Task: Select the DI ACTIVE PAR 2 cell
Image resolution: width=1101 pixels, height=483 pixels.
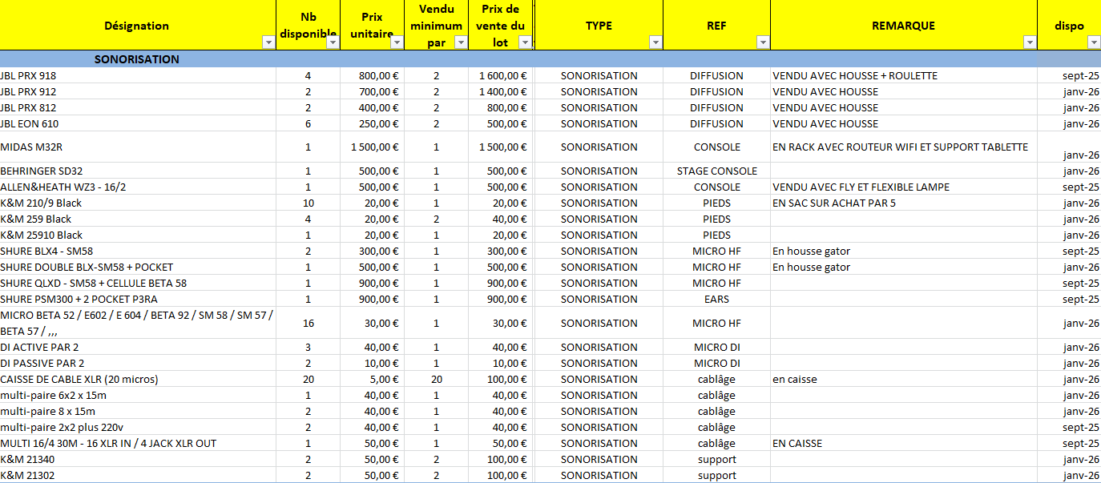Action: pos(137,347)
